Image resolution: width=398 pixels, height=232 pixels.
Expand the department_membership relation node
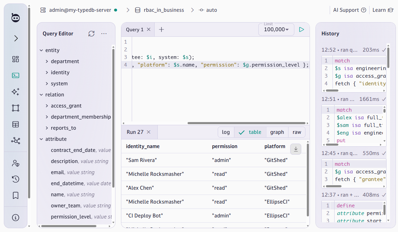47,117
